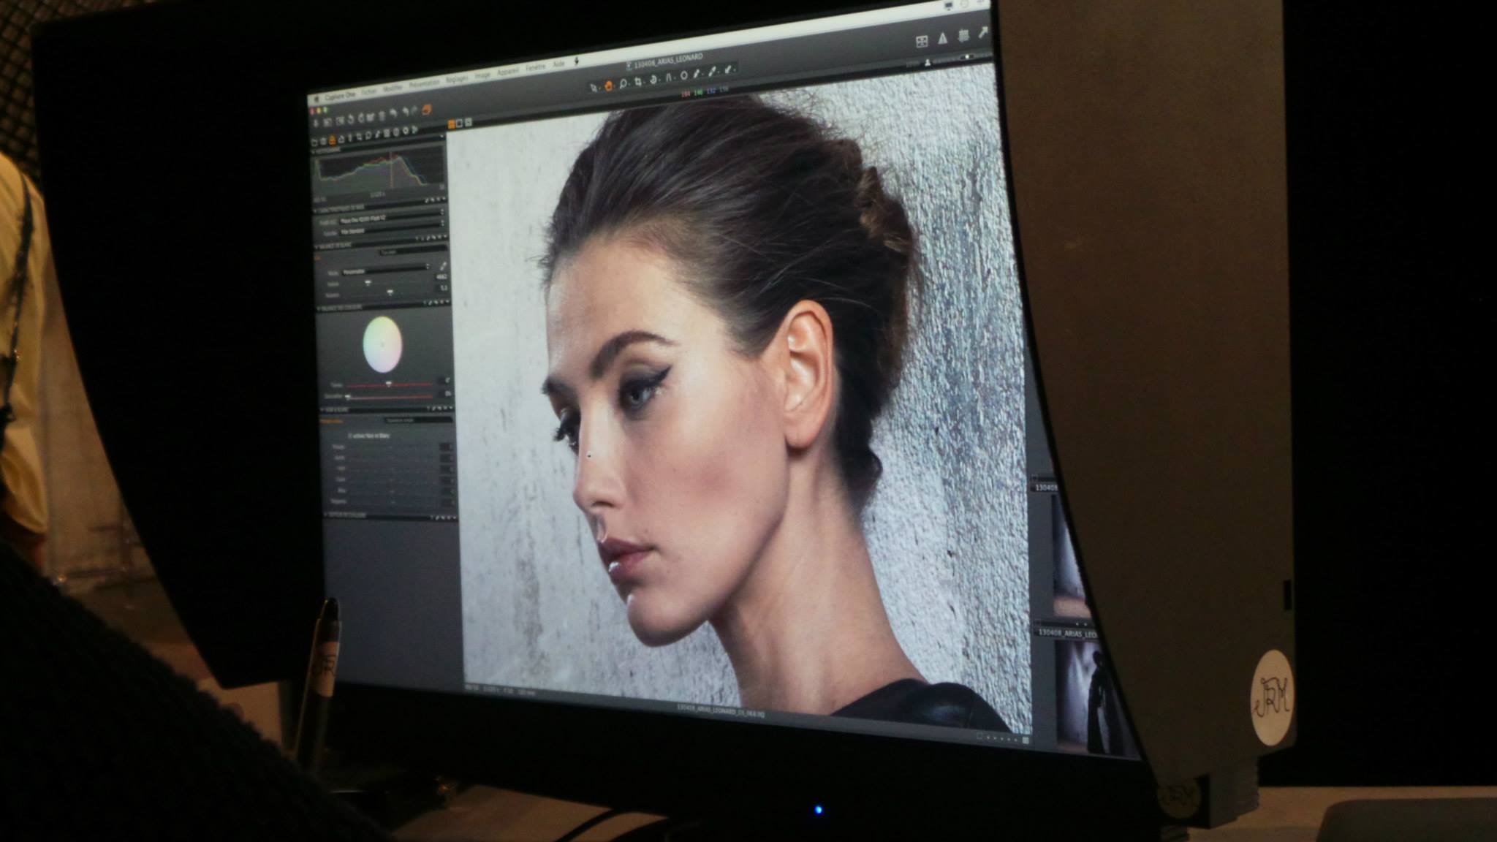1497x842 pixels.
Task: Select the Crop cursor tool
Action: [x=638, y=81]
